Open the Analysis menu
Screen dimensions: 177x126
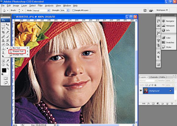click(49, 5)
